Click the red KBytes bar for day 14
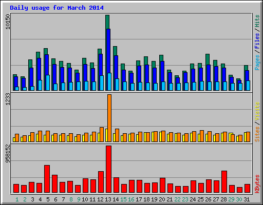263x205 pixels. click(116, 185)
